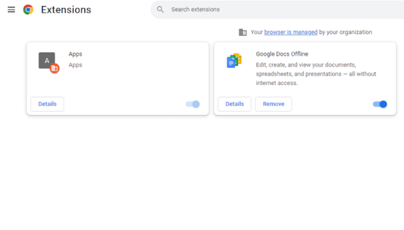Click "by your organization" managed notice text
The image size is (404, 230).
coord(345,32)
